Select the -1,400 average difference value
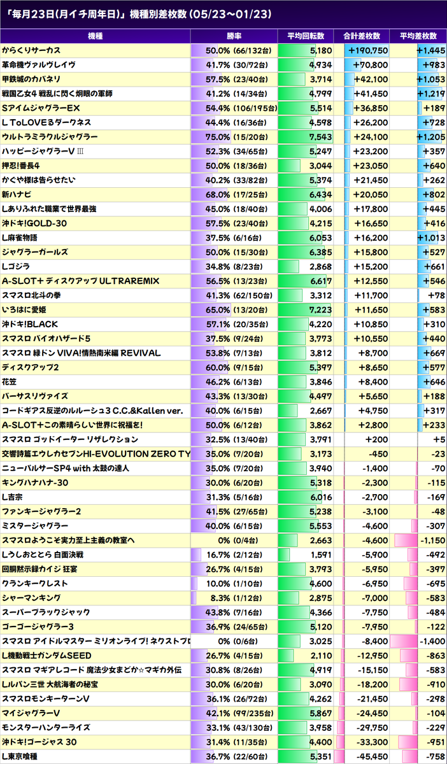The image size is (447, 764). 432,642
